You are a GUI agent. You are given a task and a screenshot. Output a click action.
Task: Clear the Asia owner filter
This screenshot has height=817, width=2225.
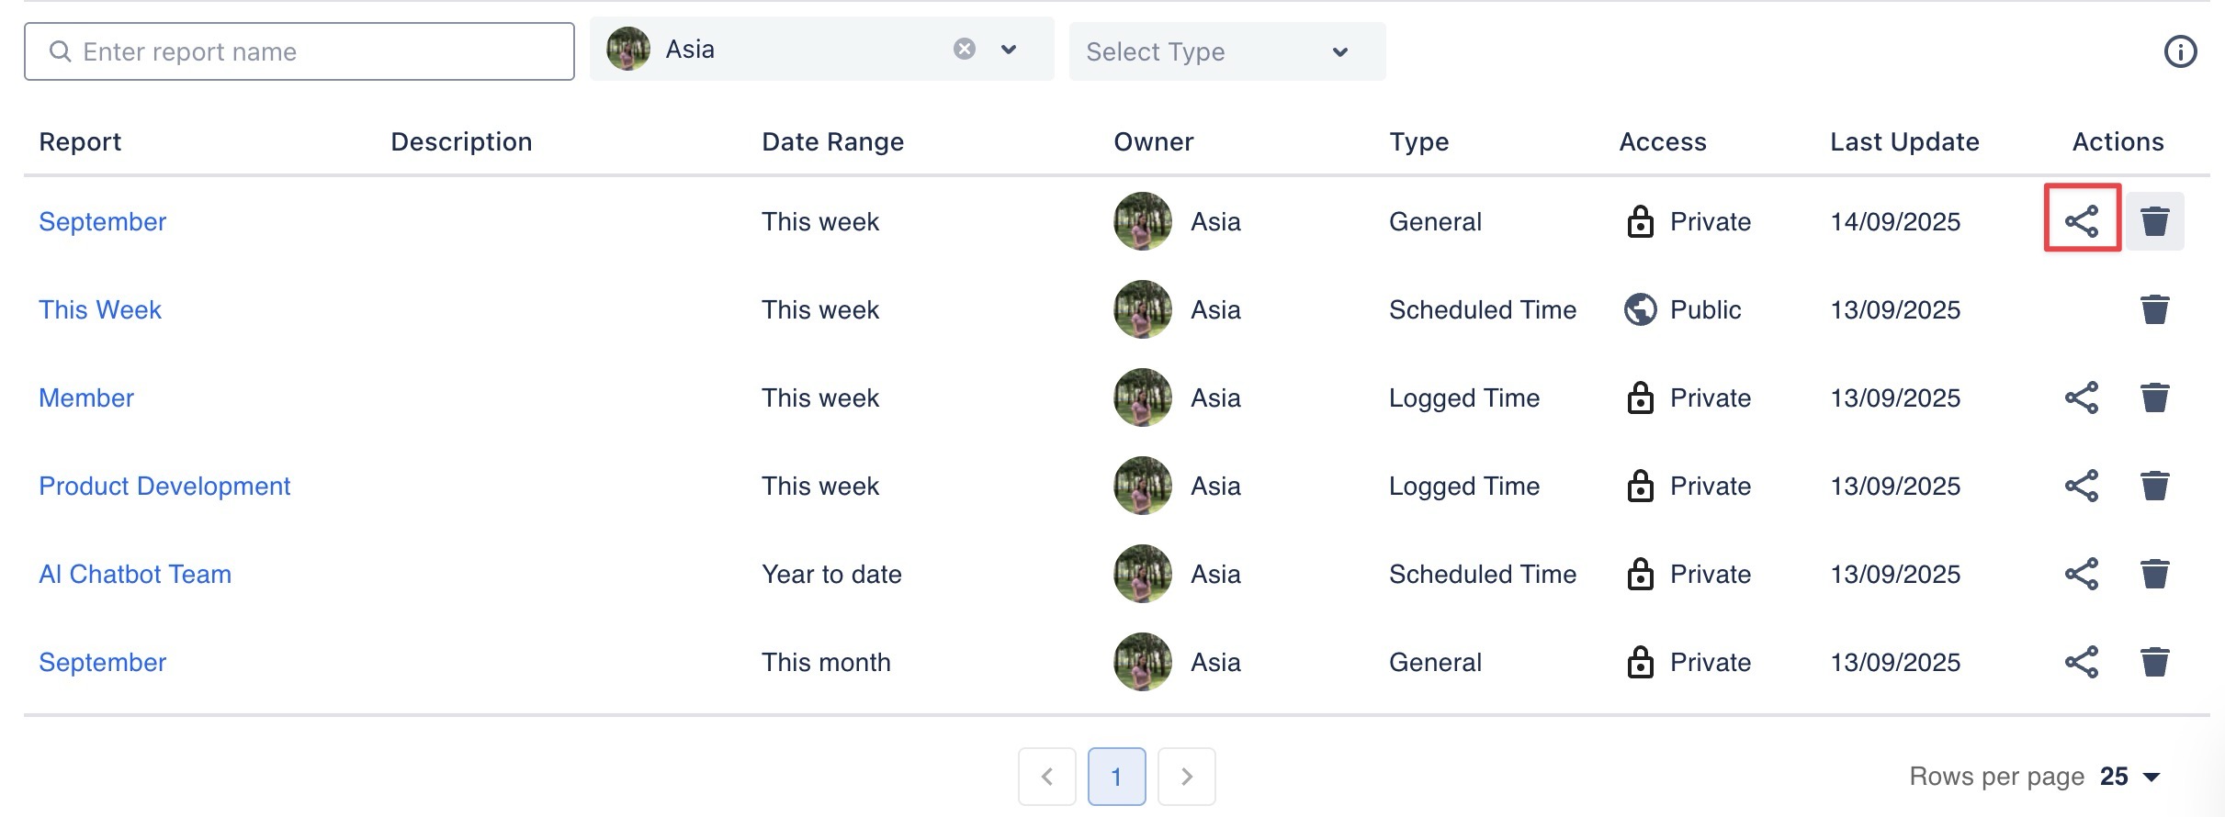click(x=964, y=49)
